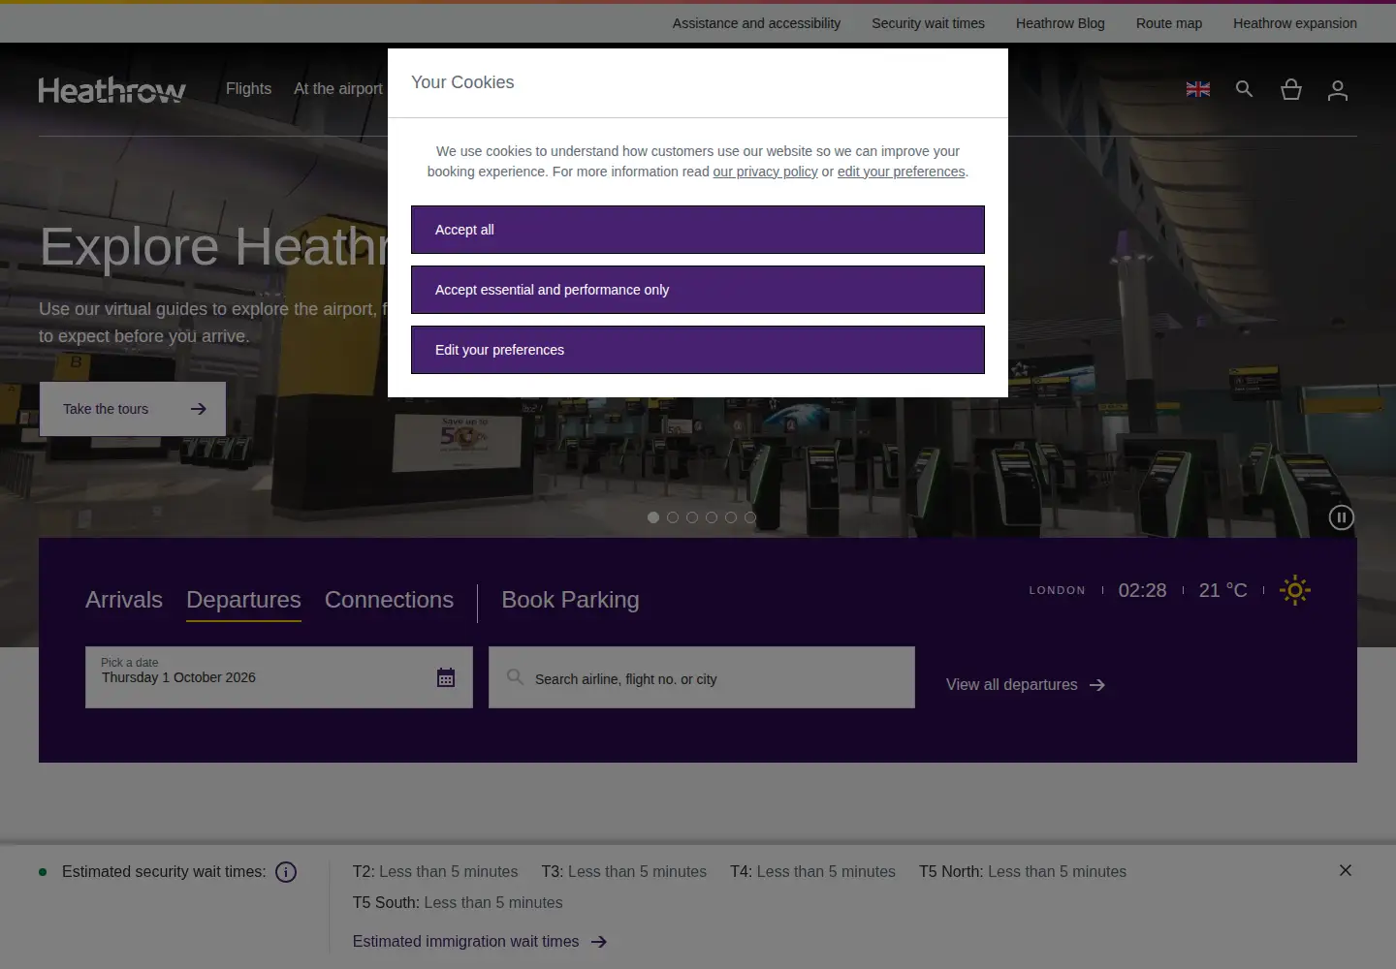Open Heathrow expansion link
The width and height of the screenshot is (1396, 969).
click(x=1295, y=23)
